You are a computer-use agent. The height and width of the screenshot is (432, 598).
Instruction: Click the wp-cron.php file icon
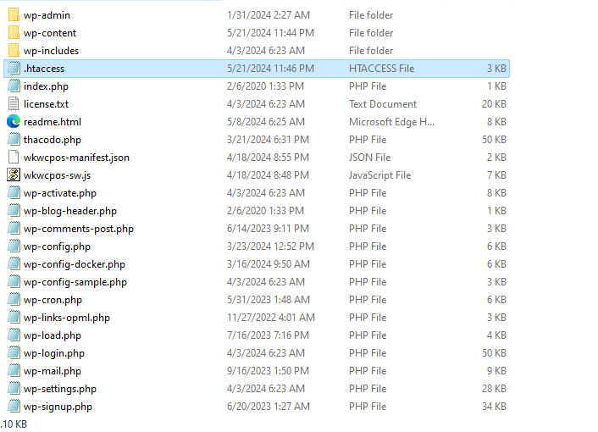[14, 300]
